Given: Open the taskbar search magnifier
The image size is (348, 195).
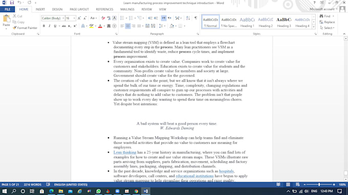Looking at the screenshot, I should tap(14, 191).
